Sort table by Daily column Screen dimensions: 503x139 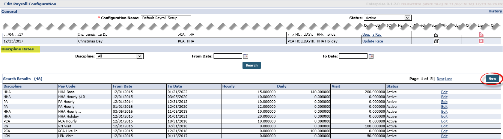(x=282, y=86)
